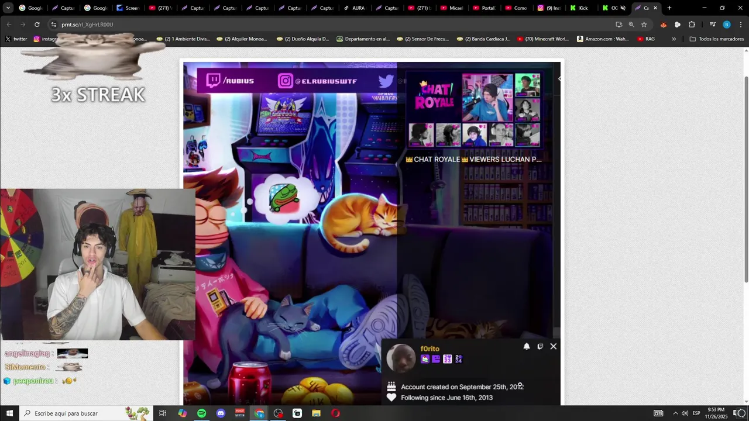Unmute the OC tab audio icon

[623, 8]
